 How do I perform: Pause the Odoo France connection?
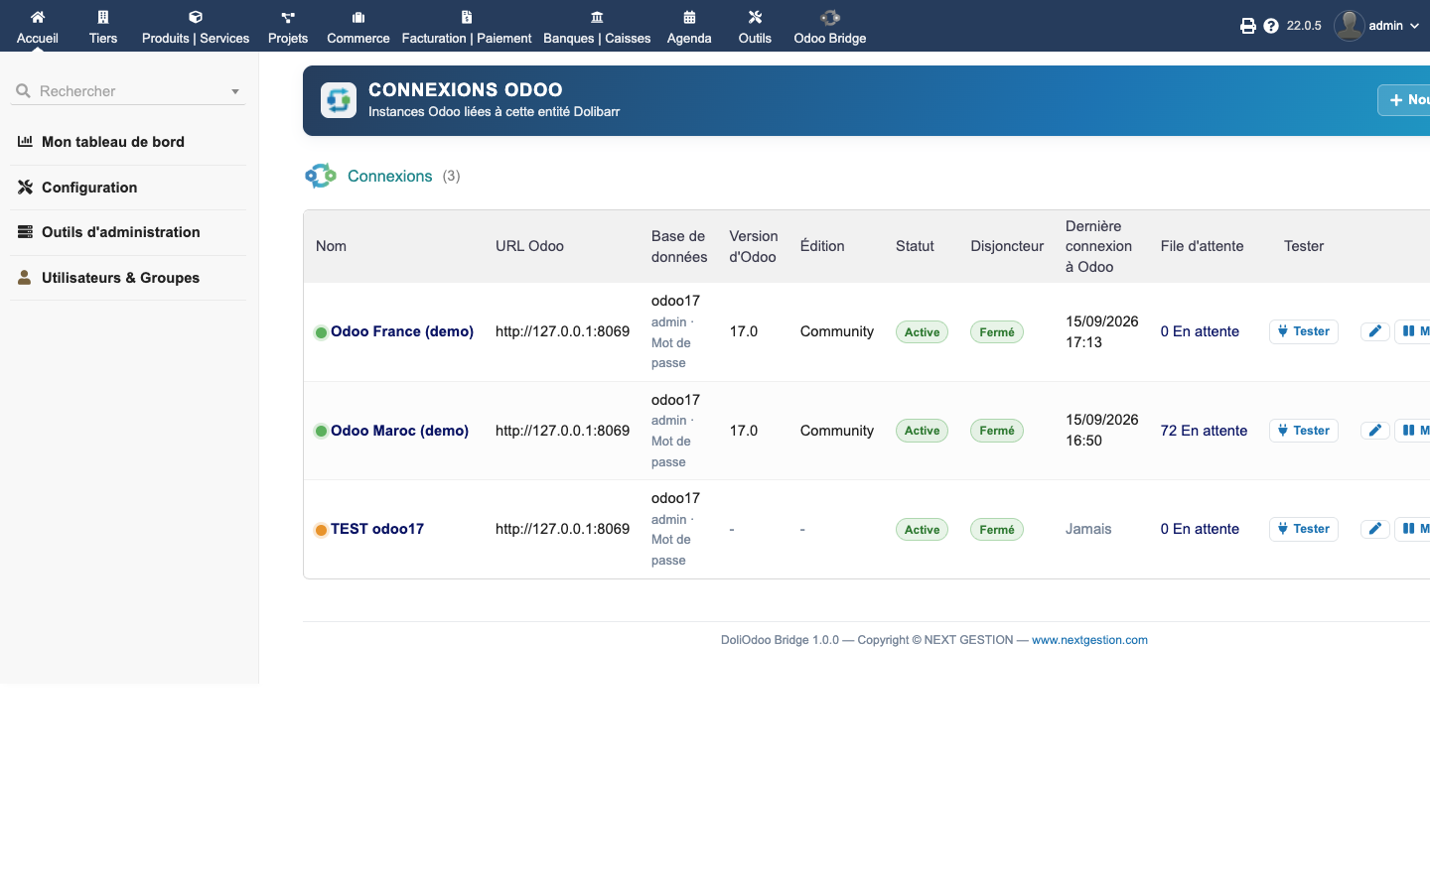[x=1413, y=331]
